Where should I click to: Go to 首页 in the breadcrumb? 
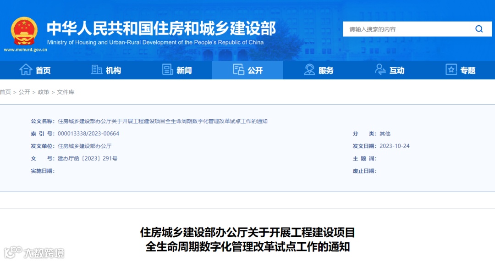[x=5, y=92]
